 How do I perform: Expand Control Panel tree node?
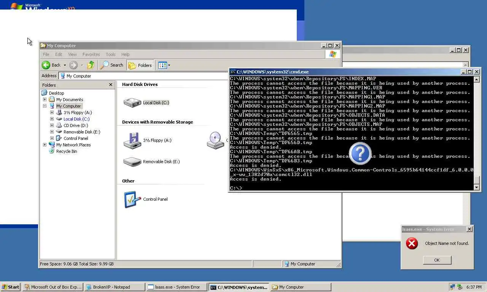click(x=52, y=138)
